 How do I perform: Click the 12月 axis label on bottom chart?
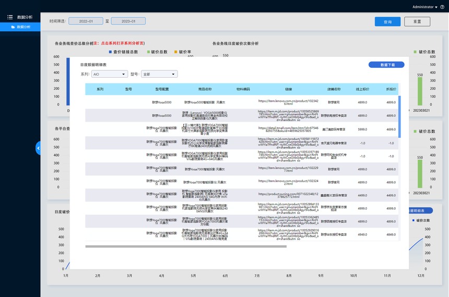pos(421,276)
